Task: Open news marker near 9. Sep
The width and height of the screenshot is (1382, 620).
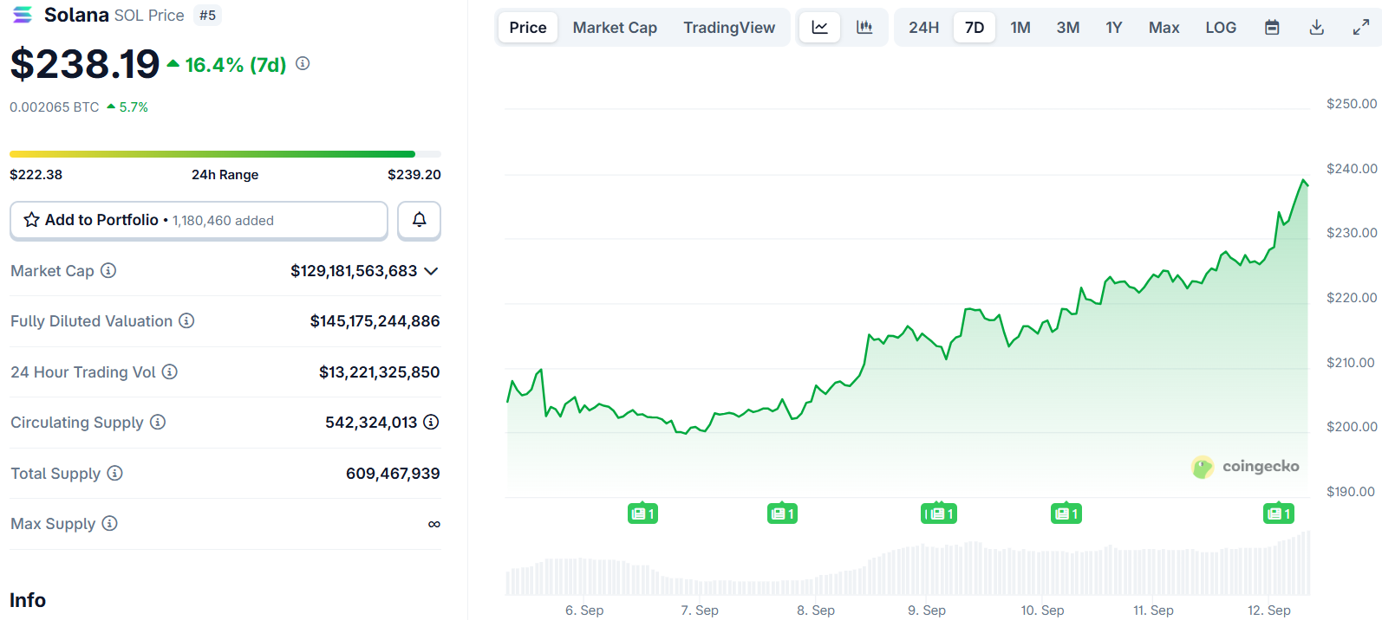Action: coord(938,513)
